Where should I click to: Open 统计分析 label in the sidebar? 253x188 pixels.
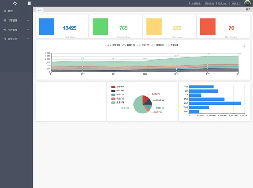click(13, 39)
